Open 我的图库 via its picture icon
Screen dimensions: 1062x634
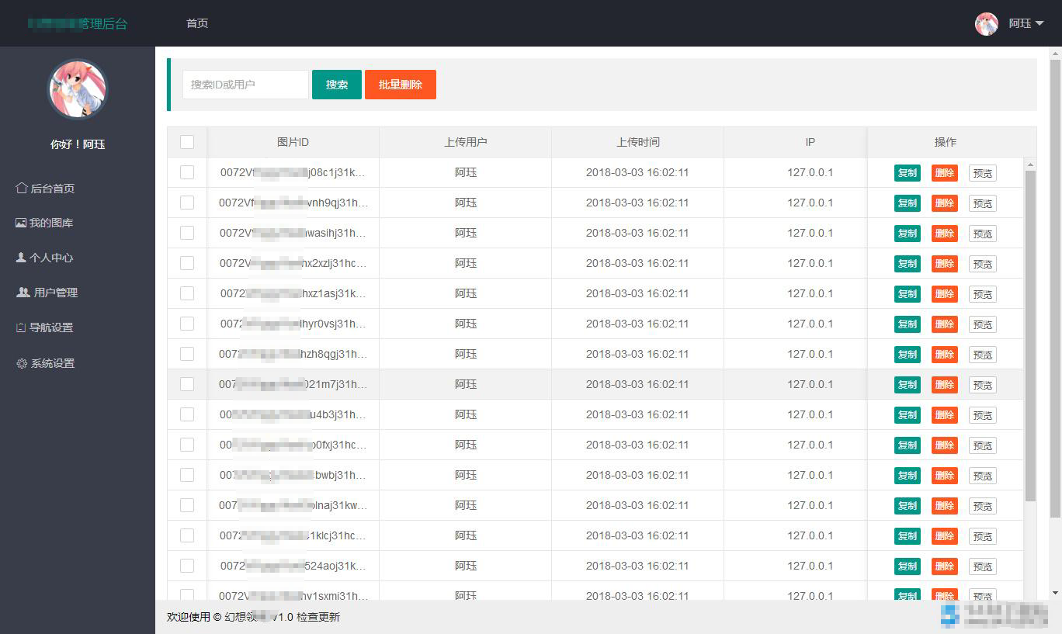pyautogui.click(x=21, y=223)
